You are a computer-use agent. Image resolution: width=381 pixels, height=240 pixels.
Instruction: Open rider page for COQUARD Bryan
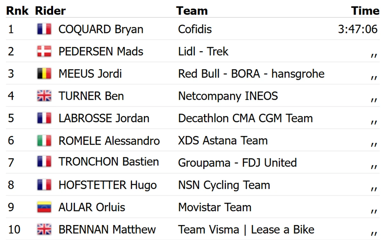pyautogui.click(x=101, y=30)
